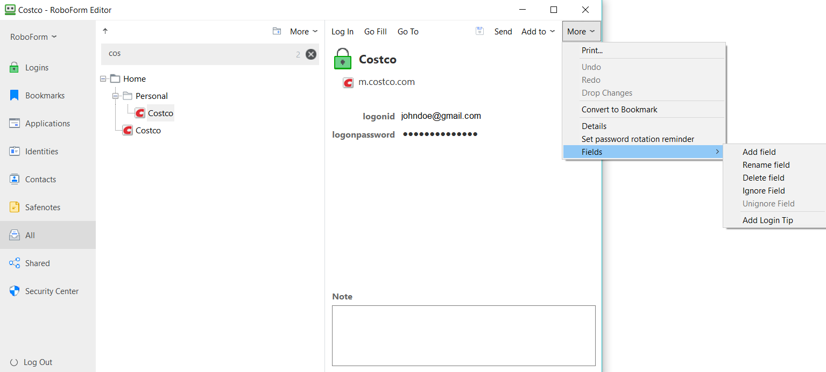
Task: Open the Logins section icon
Action: click(x=15, y=68)
